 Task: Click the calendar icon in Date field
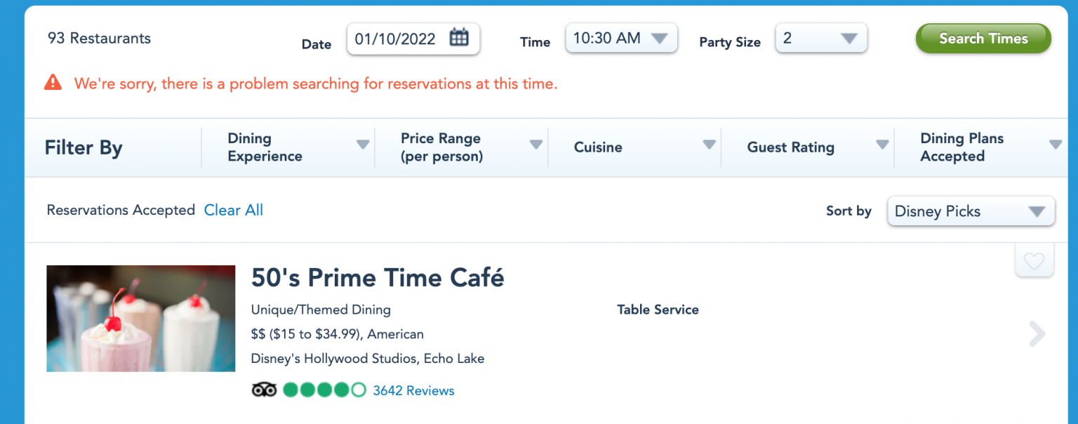point(459,38)
